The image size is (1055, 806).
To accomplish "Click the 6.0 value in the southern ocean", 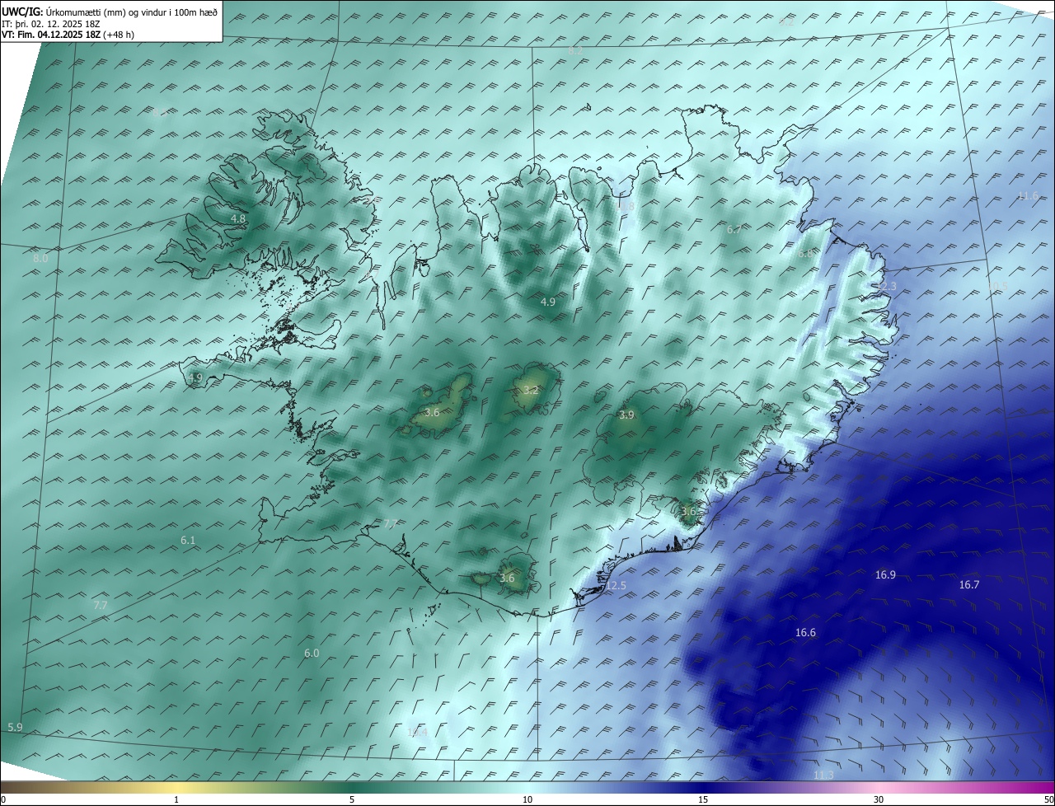I will click(312, 654).
